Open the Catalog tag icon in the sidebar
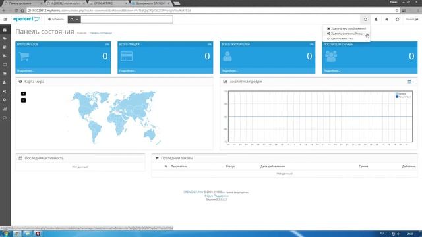This screenshot has width=422, height=237. click(5, 39)
